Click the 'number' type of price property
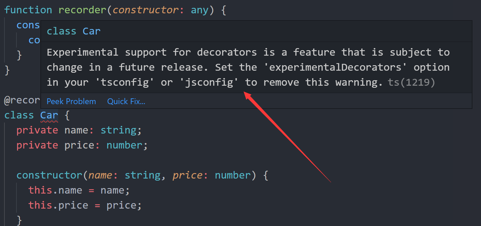This screenshot has width=481, height=226. (125, 145)
